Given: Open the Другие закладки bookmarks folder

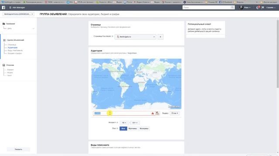Looking at the screenshot, I should 269,2.
